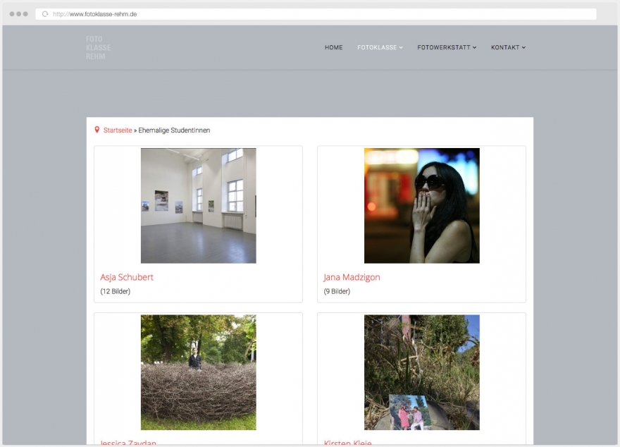Viewport: 620px width, 447px height.
Task: Follow the Startseite breadcrumb link
Action: click(118, 130)
